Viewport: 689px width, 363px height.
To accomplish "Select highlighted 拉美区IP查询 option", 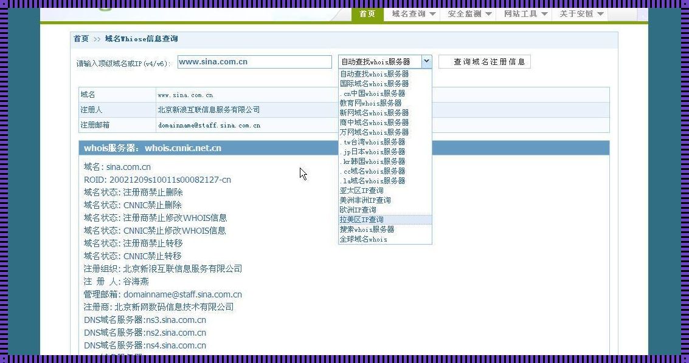I will [x=385, y=220].
